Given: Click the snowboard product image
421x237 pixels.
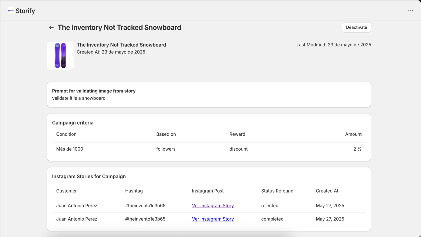Looking at the screenshot, I should (60, 55).
